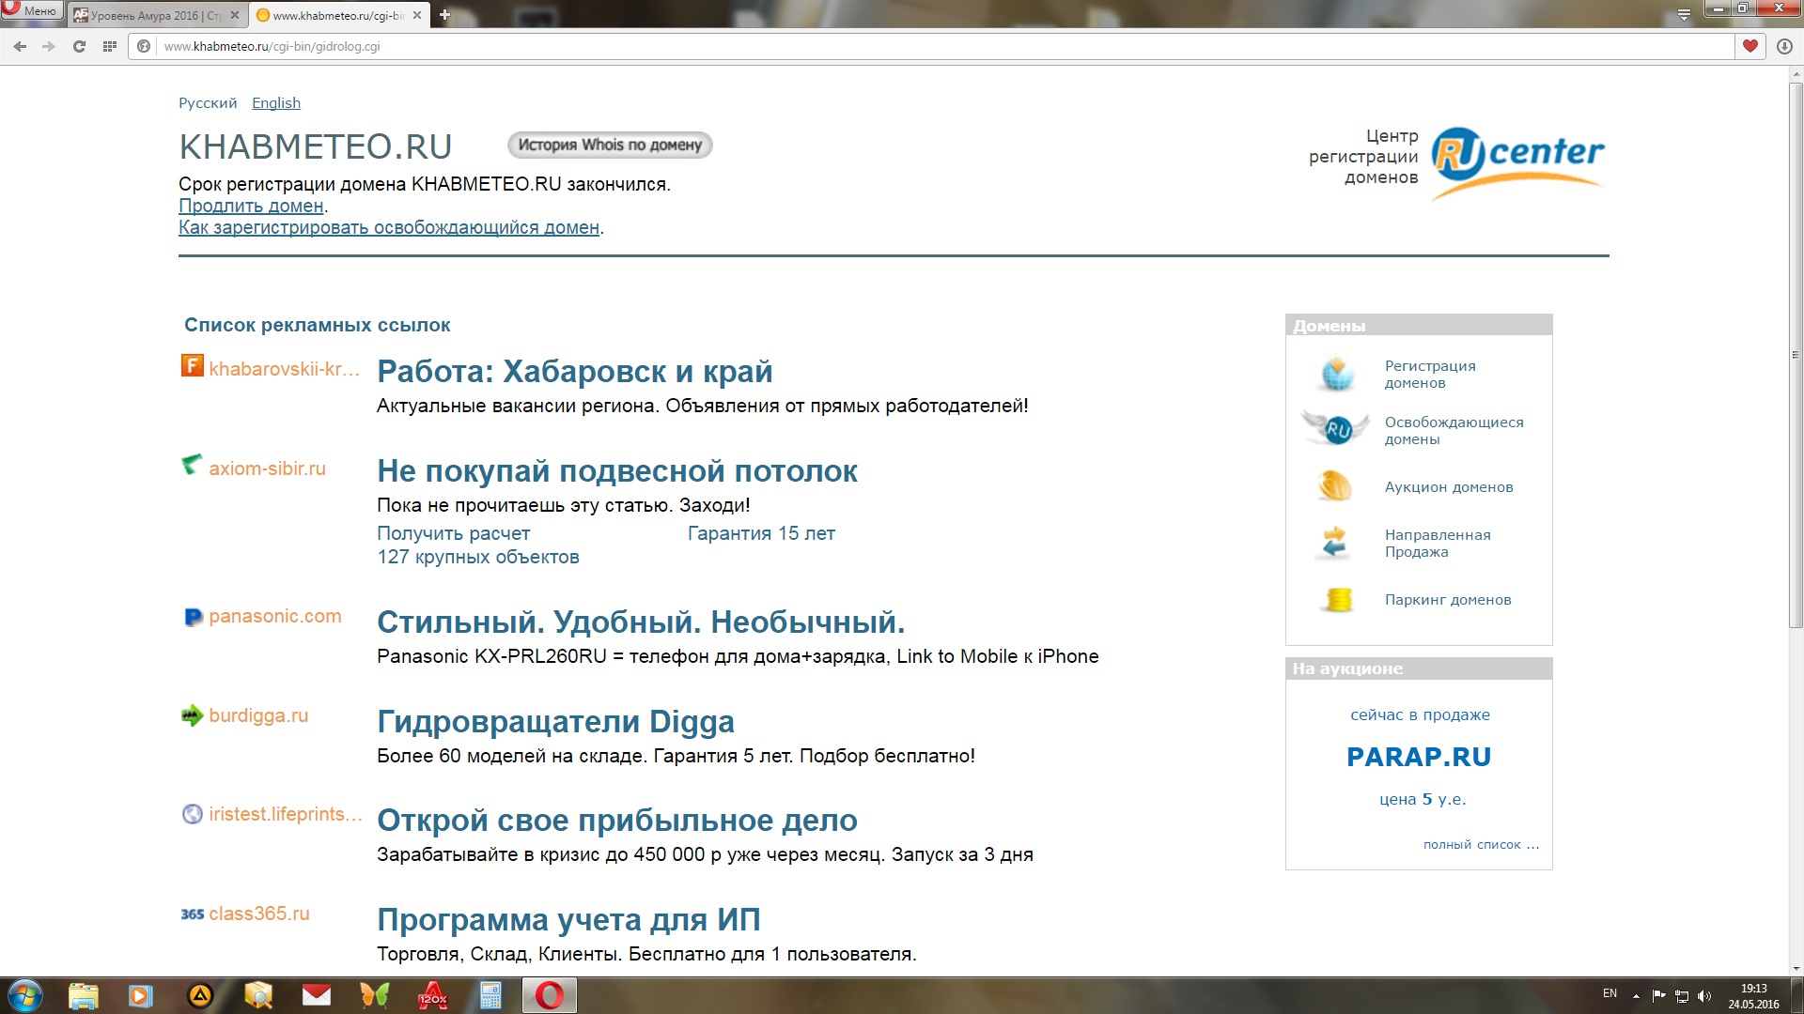Click 'История Whois по домену' button
The height and width of the screenshot is (1014, 1804).
tap(610, 145)
